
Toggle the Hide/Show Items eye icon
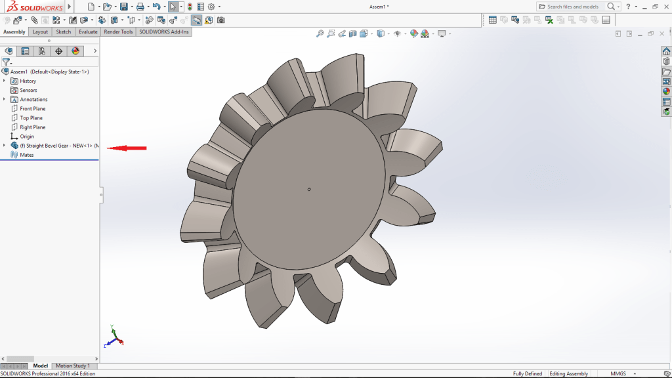click(397, 34)
